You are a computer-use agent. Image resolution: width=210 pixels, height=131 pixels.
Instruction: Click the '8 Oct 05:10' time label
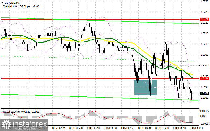[93, 128]
